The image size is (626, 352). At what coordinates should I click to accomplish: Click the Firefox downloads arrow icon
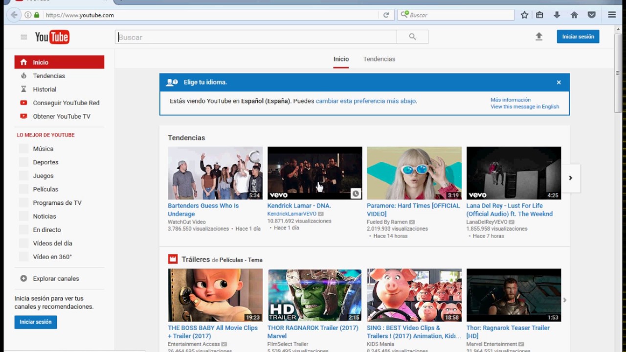click(557, 15)
